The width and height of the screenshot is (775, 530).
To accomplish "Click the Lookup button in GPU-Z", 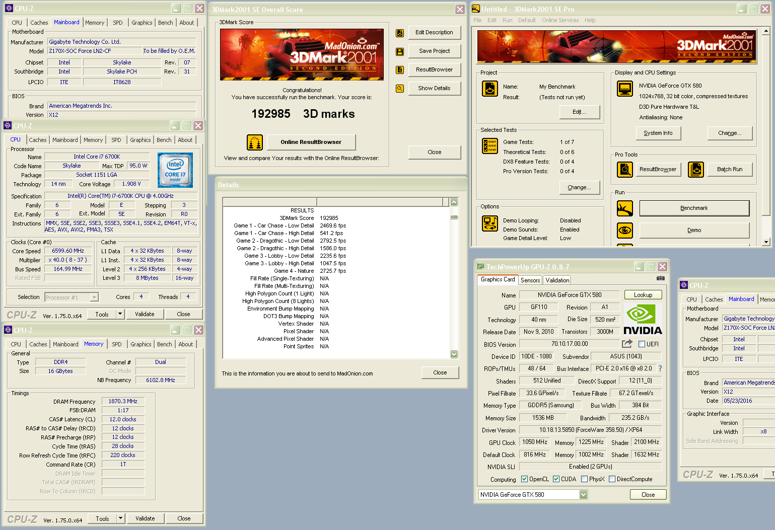I will (x=643, y=295).
